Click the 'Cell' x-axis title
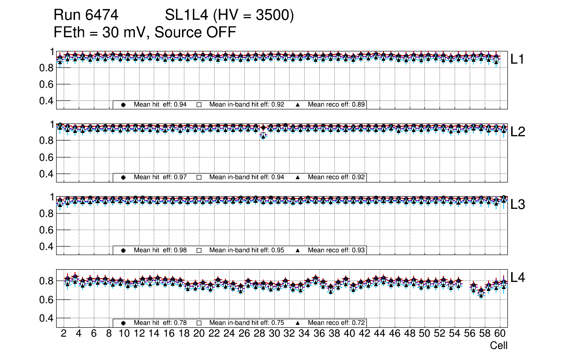 498,346
